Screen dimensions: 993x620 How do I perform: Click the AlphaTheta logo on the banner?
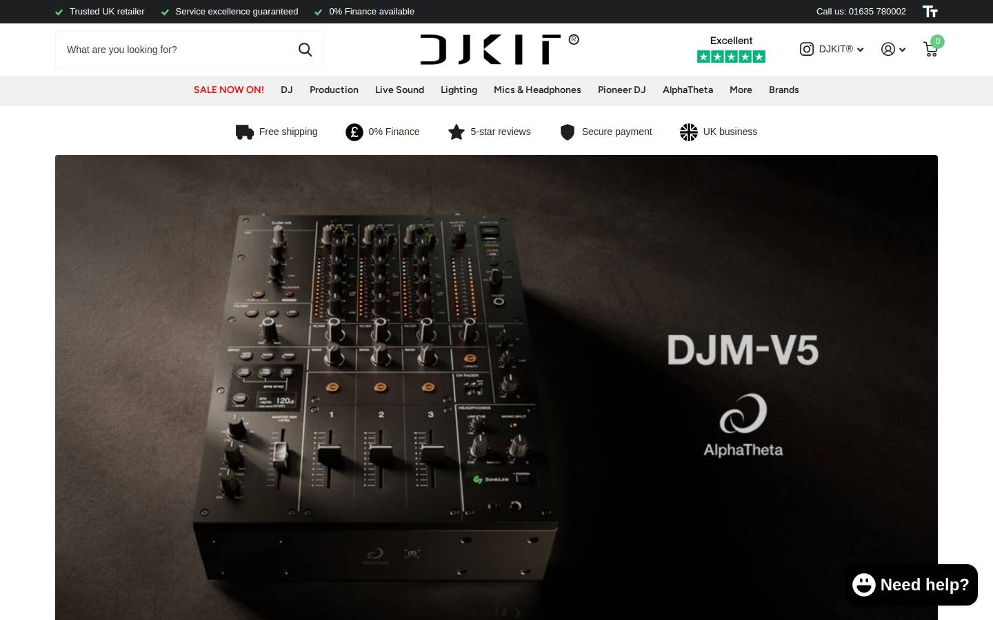pyautogui.click(x=743, y=425)
